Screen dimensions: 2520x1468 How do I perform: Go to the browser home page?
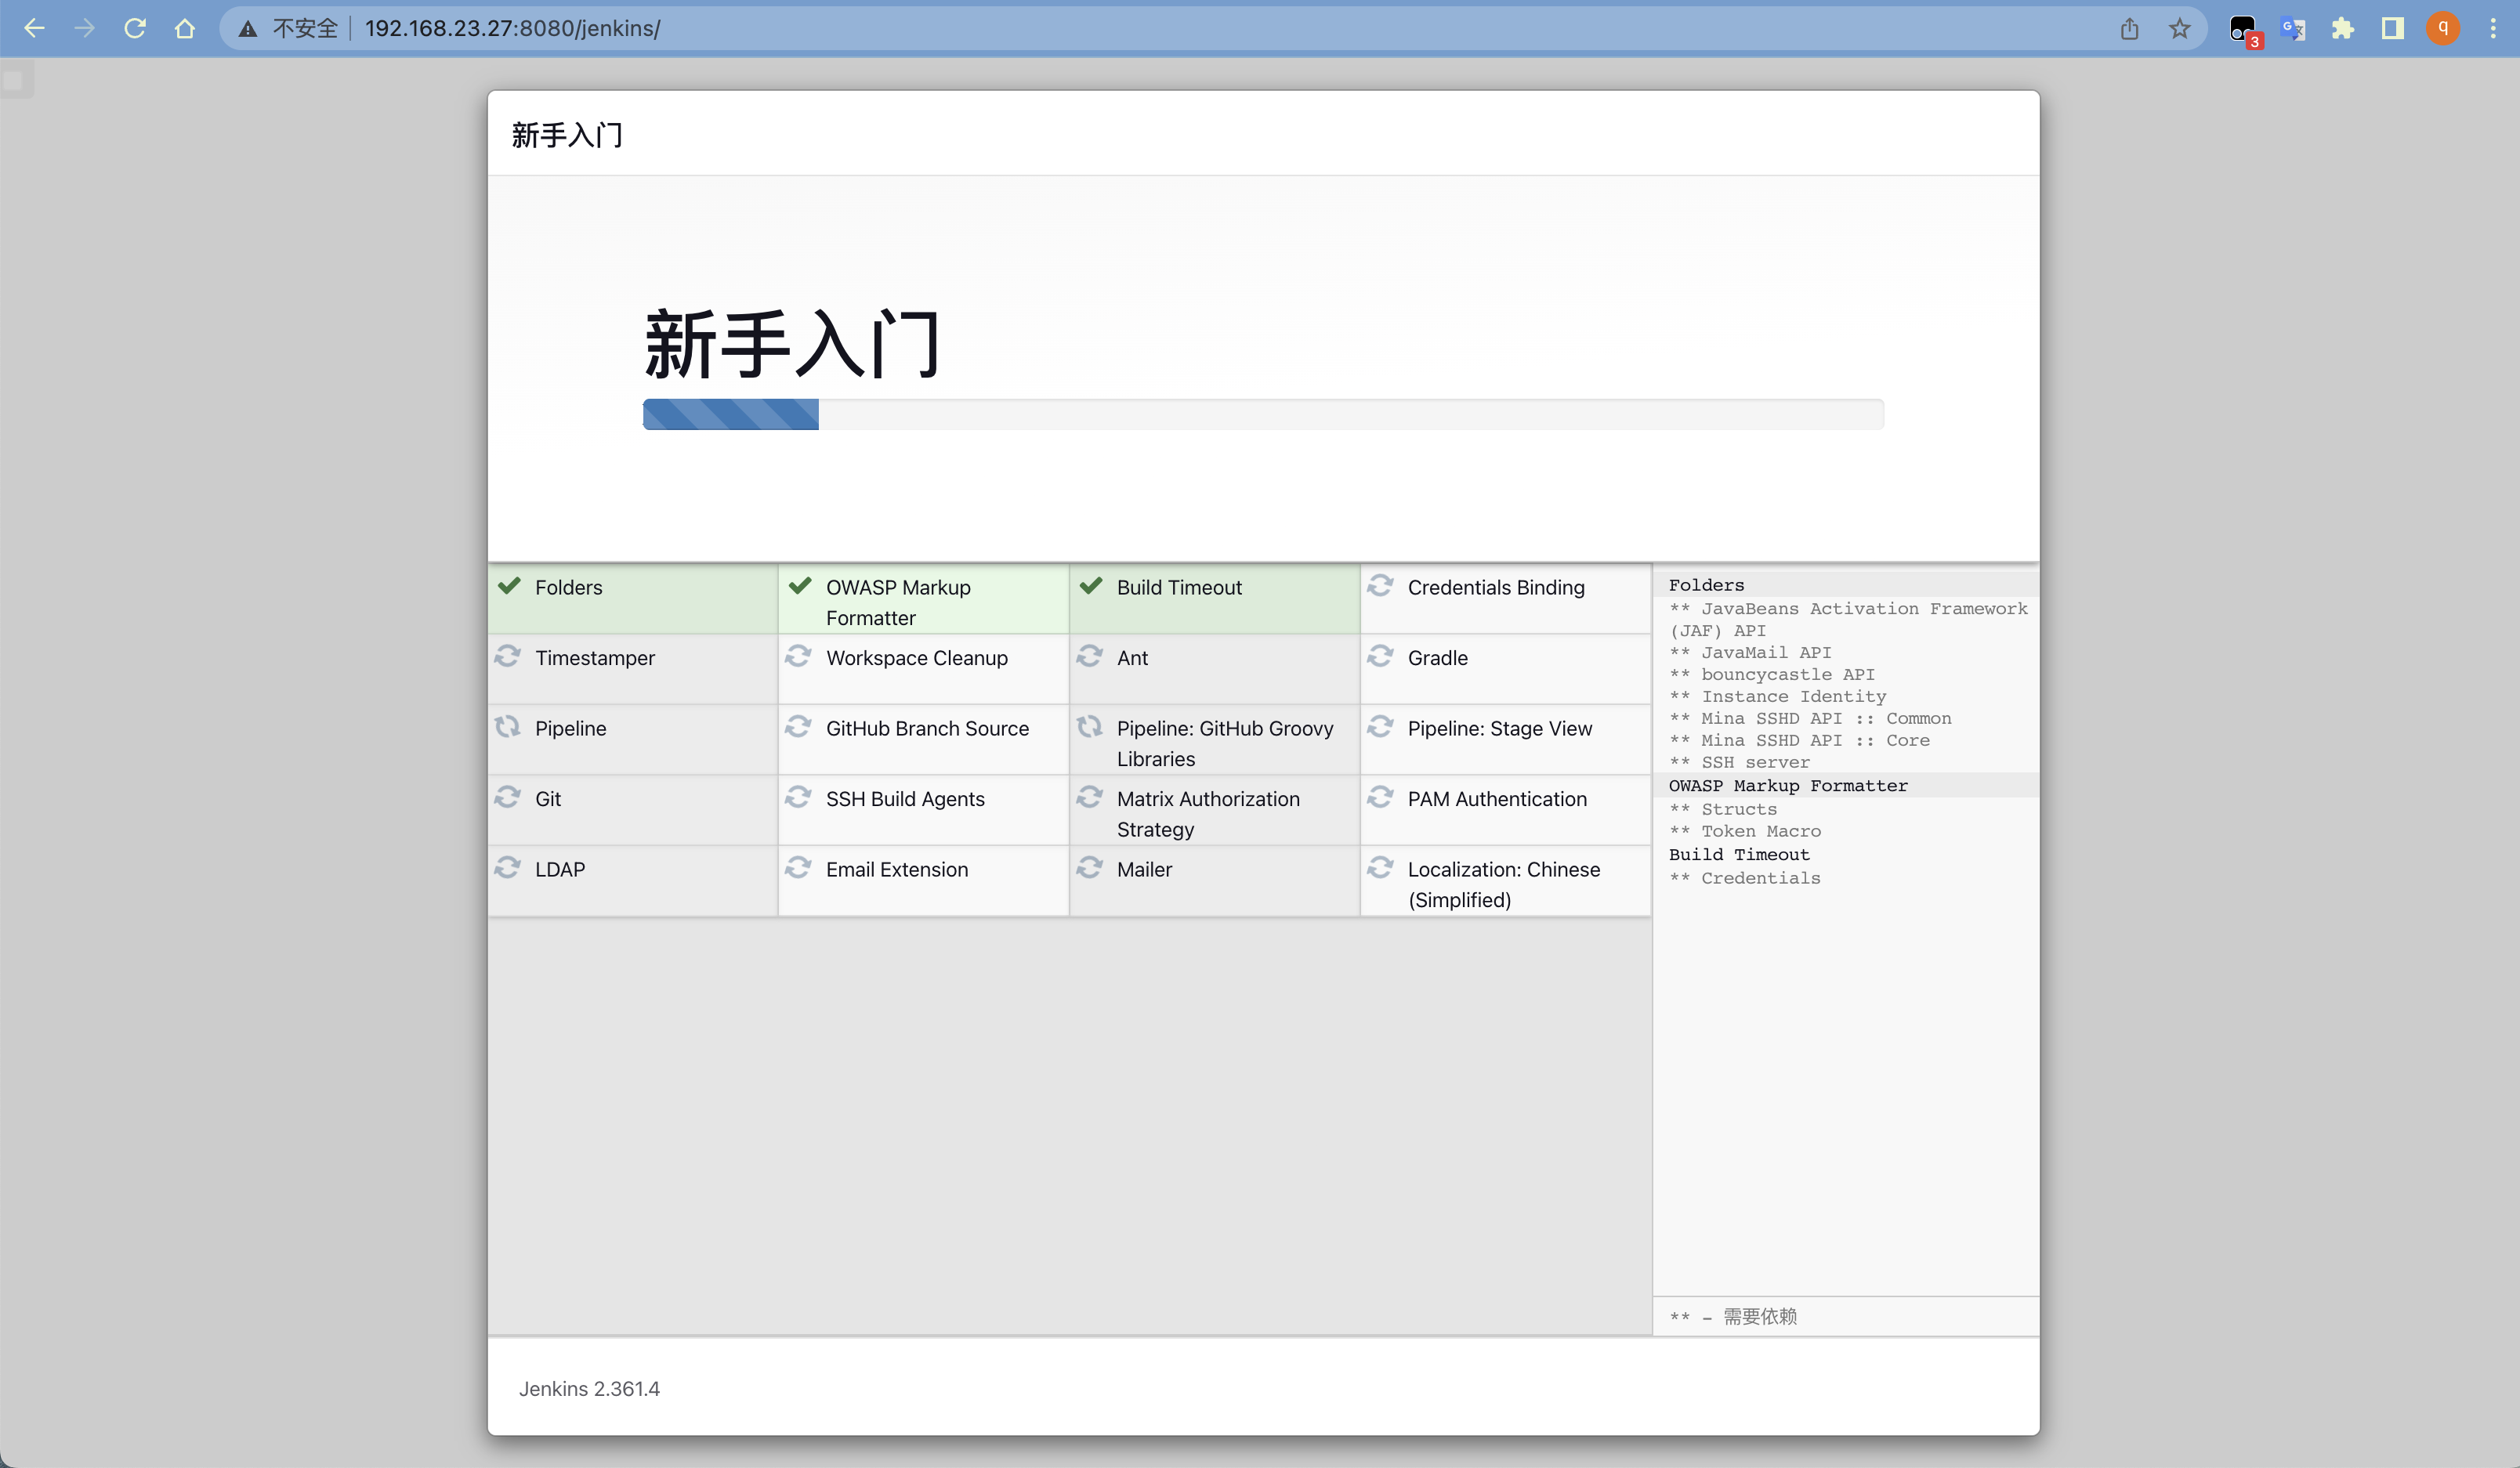[185, 28]
